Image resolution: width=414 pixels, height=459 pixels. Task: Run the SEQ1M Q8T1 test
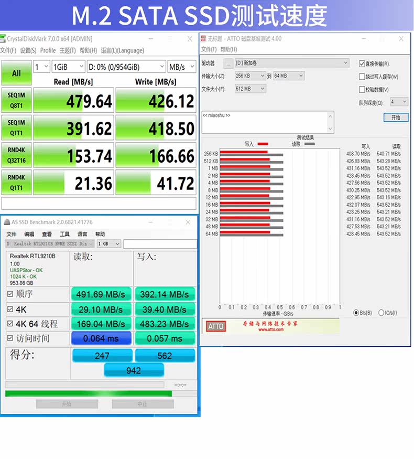pyautogui.click(x=16, y=100)
